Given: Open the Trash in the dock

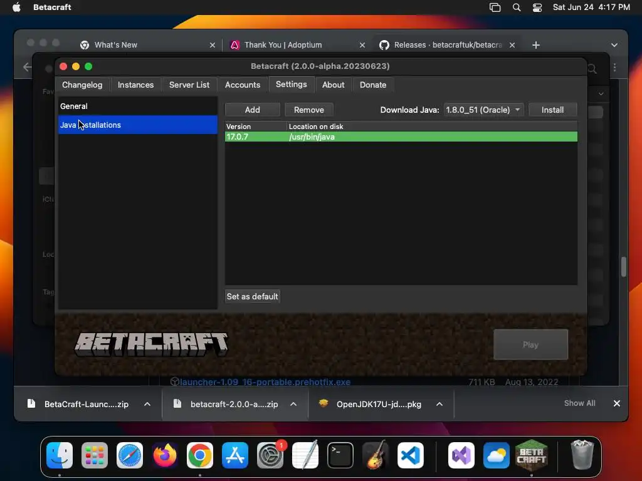Looking at the screenshot, I should (x=582, y=455).
